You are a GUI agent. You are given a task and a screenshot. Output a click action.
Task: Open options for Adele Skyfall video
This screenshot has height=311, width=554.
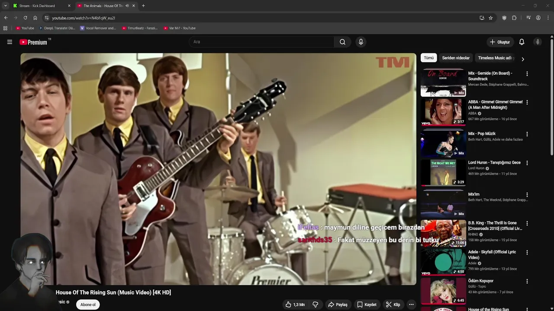527,252
